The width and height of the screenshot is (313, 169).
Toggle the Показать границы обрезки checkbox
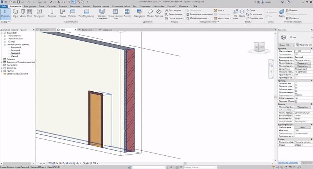(296, 87)
